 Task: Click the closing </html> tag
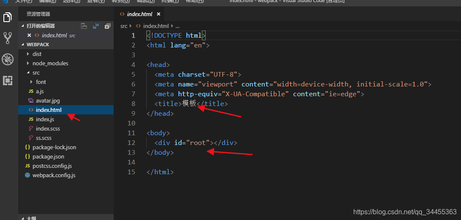pyautogui.click(x=160, y=172)
